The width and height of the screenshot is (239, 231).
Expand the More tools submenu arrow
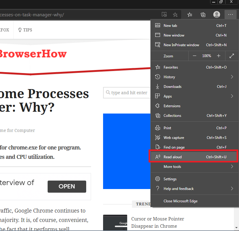pyautogui.click(x=232, y=166)
